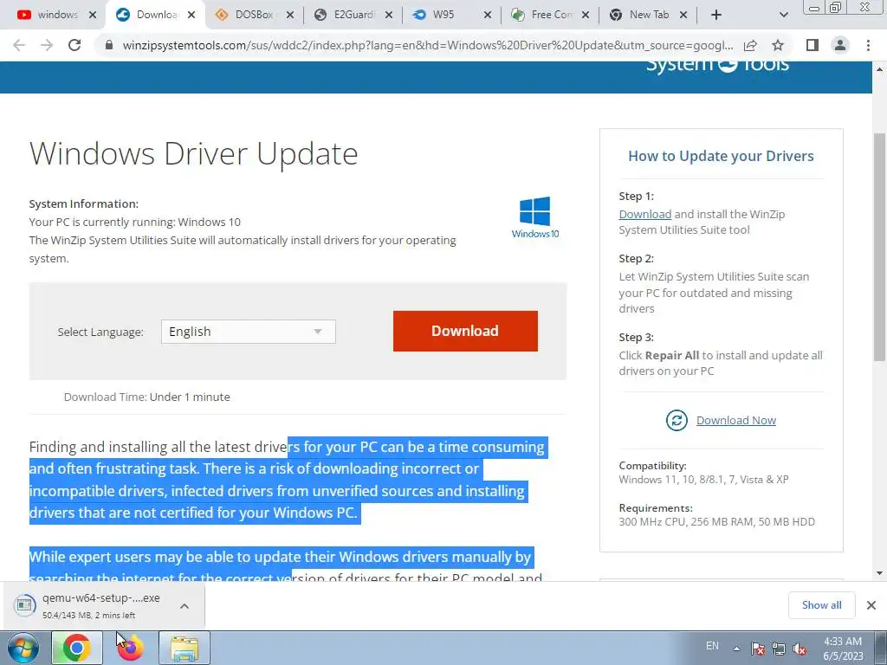Click scrollbar down arrow
Screen dimensions: 887x665
tap(879, 572)
